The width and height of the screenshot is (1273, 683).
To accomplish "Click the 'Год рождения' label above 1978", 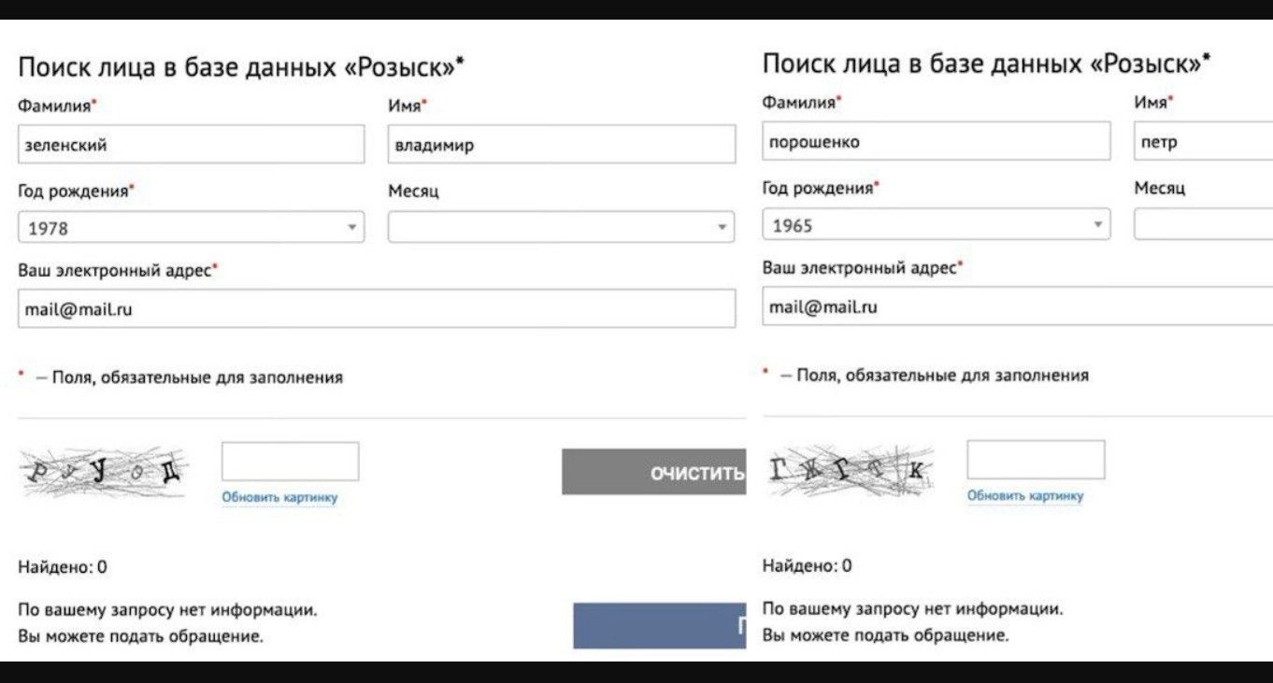I will tap(74, 191).
